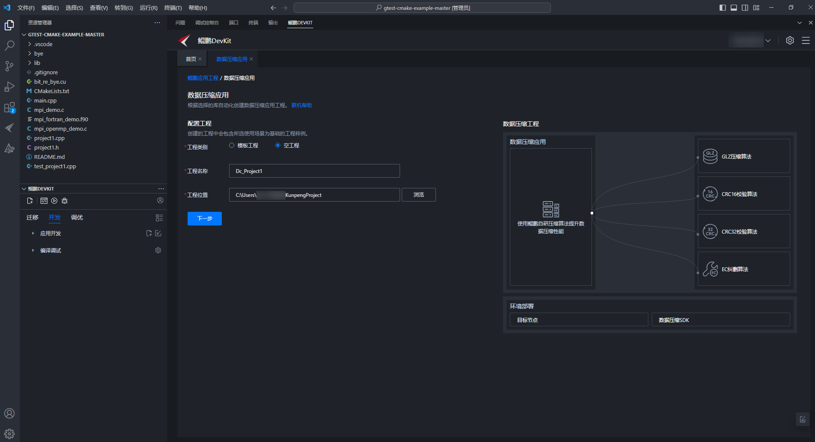
Task: Select 调优 tab in DevKit sidebar
Action: click(77, 217)
